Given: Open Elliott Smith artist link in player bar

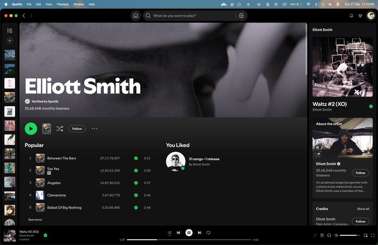Looking at the screenshot, I should [26, 236].
